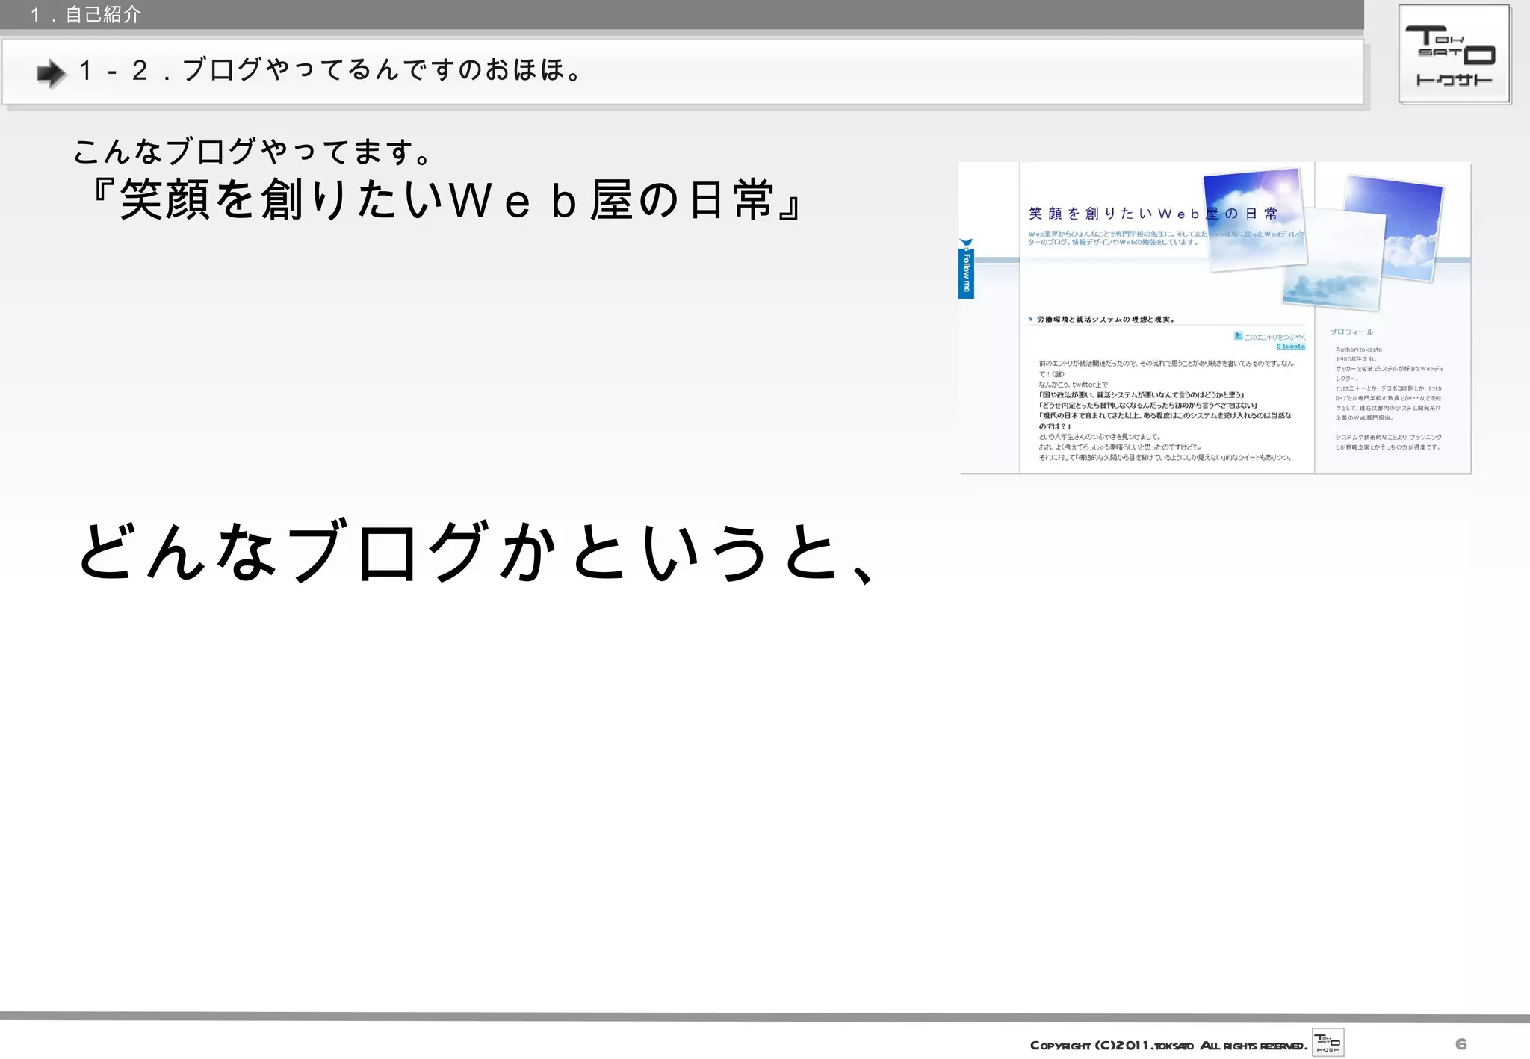Click the blog post title '労働環境と就活システムの理想と現実。'
The width and height of the screenshot is (1530, 1059).
point(1105,320)
